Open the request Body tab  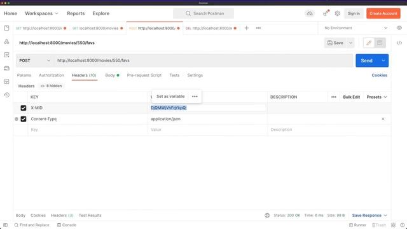click(112, 75)
